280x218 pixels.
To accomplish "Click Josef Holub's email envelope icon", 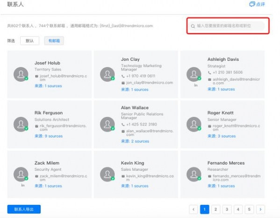I will (36, 76).
